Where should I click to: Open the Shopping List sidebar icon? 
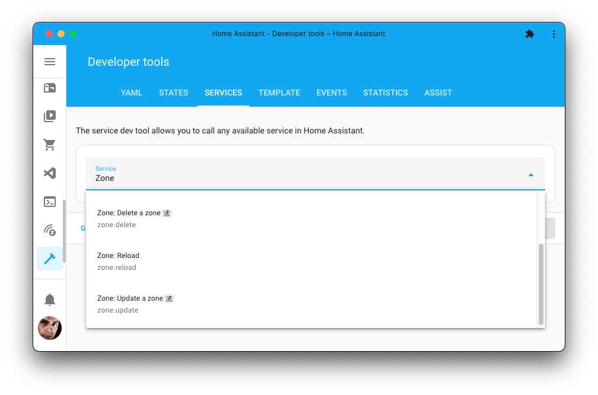tap(50, 144)
